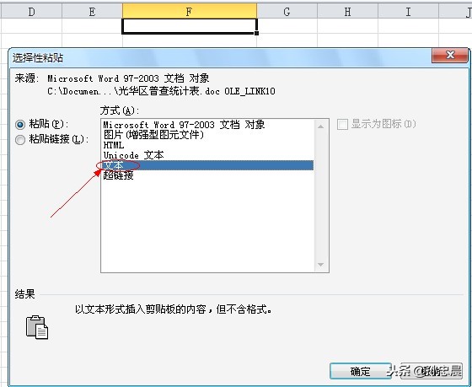The width and height of the screenshot is (472, 387).
Task: Select column D header
Action: pyautogui.click(x=31, y=12)
